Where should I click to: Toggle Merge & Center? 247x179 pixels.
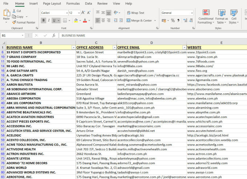click(139, 20)
